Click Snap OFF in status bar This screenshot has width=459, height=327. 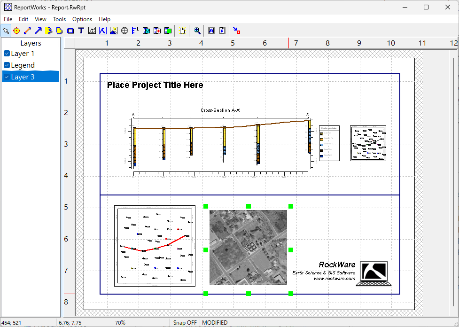(x=185, y=323)
